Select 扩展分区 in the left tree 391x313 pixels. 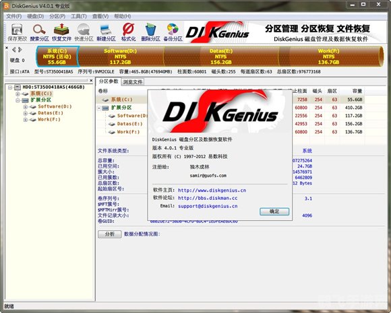[41, 100]
